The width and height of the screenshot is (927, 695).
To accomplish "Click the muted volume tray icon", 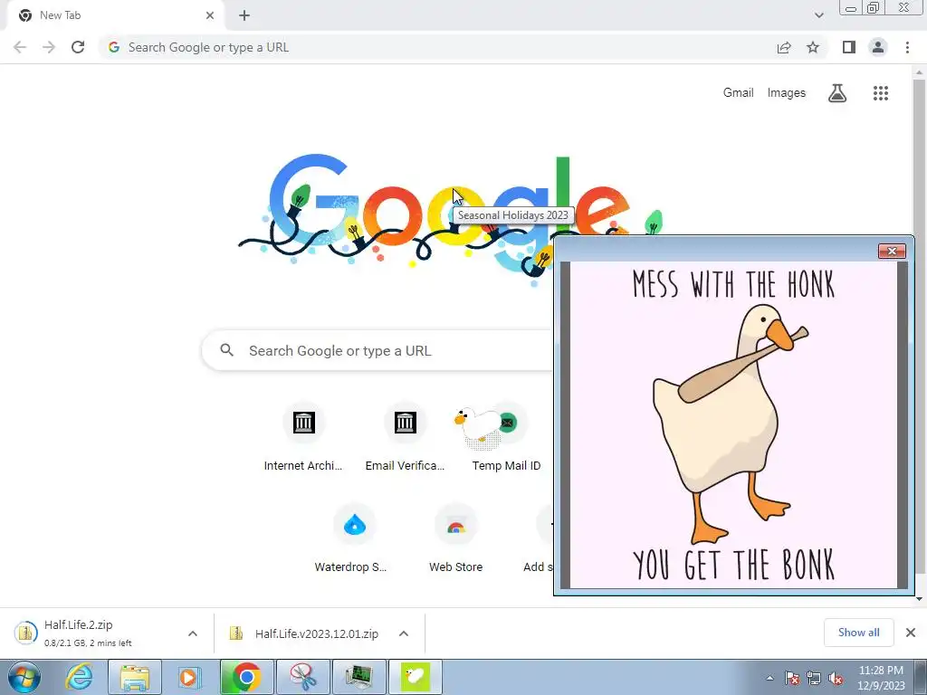I will coord(836,679).
